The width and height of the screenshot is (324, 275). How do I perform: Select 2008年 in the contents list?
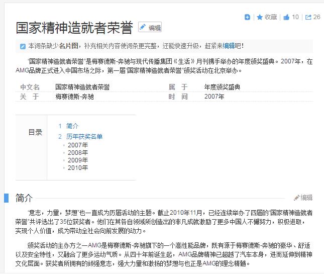(78, 153)
